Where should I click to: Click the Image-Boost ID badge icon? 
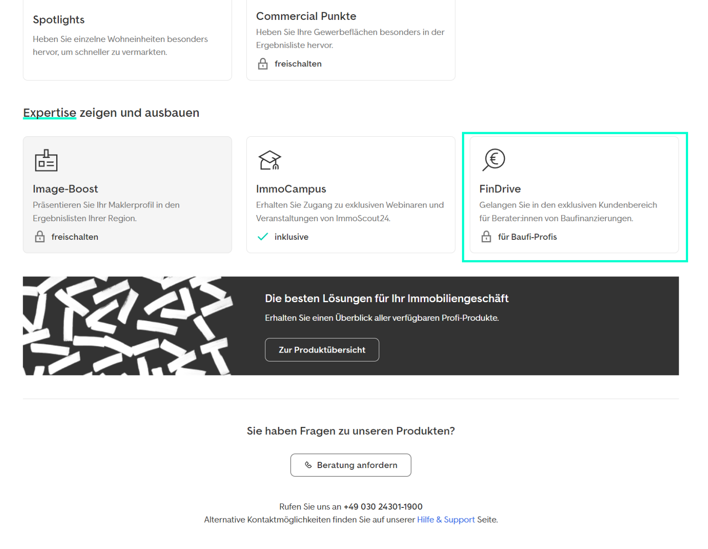click(x=46, y=160)
